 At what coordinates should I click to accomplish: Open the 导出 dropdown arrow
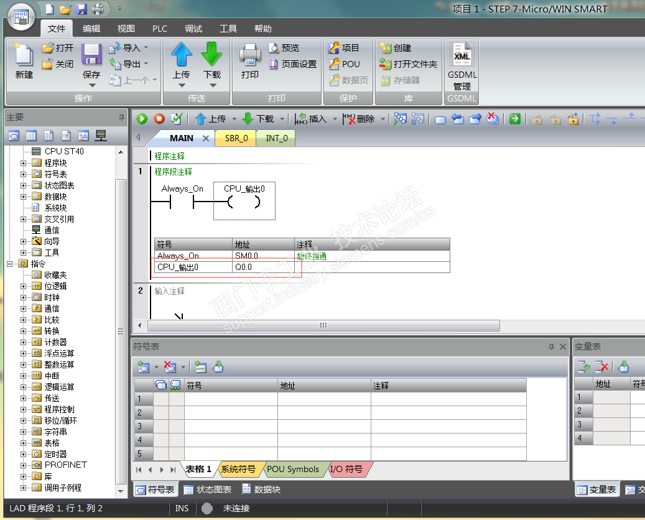pyautogui.click(x=146, y=64)
